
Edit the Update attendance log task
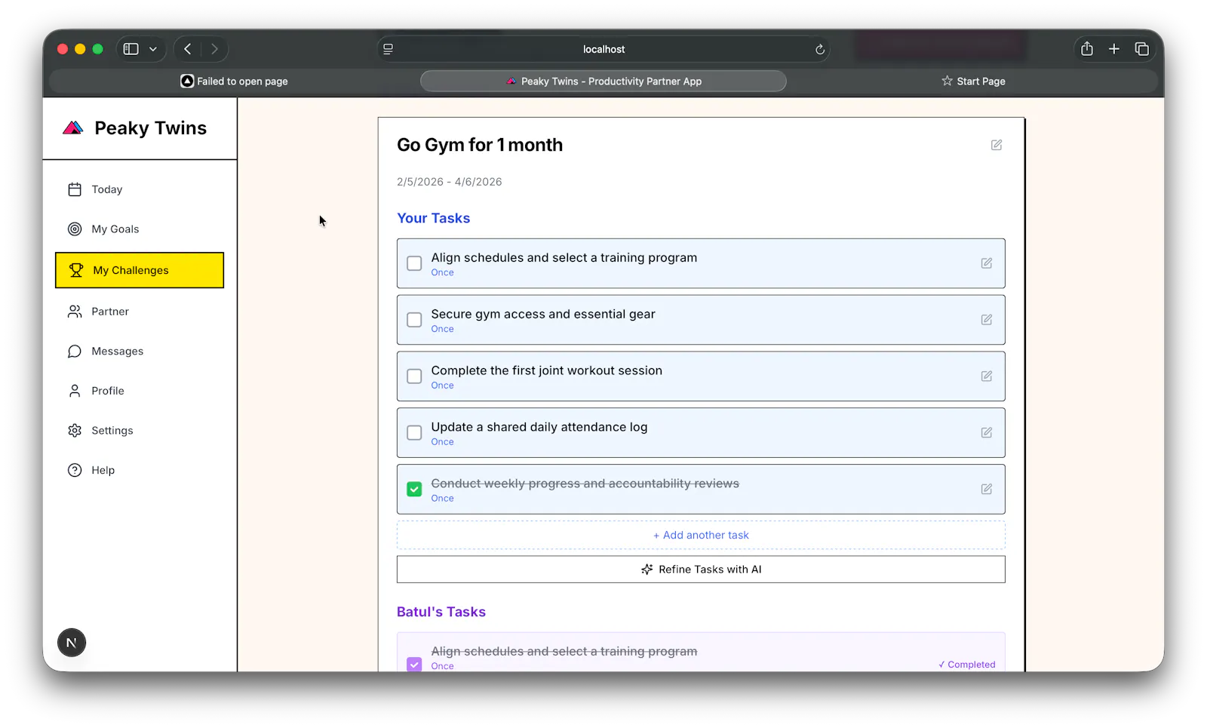pyautogui.click(x=986, y=432)
